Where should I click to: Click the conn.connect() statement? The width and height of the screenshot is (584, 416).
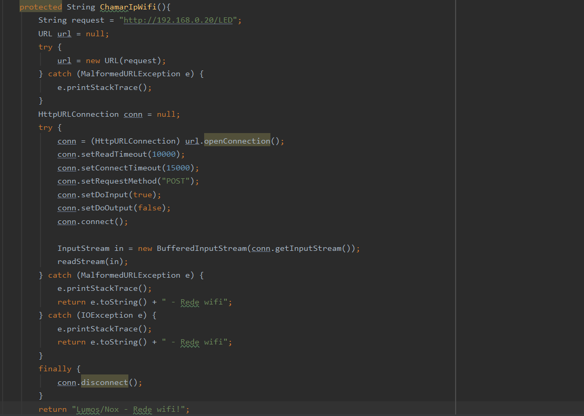pyautogui.click(x=93, y=221)
